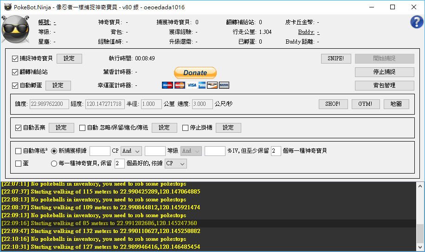Viewport: 425px width, 252px height.
Task: Click the log vertical scrollbar thumb
Action: click(420, 233)
